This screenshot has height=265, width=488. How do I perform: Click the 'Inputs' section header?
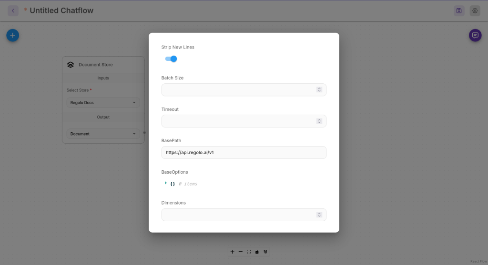103,78
